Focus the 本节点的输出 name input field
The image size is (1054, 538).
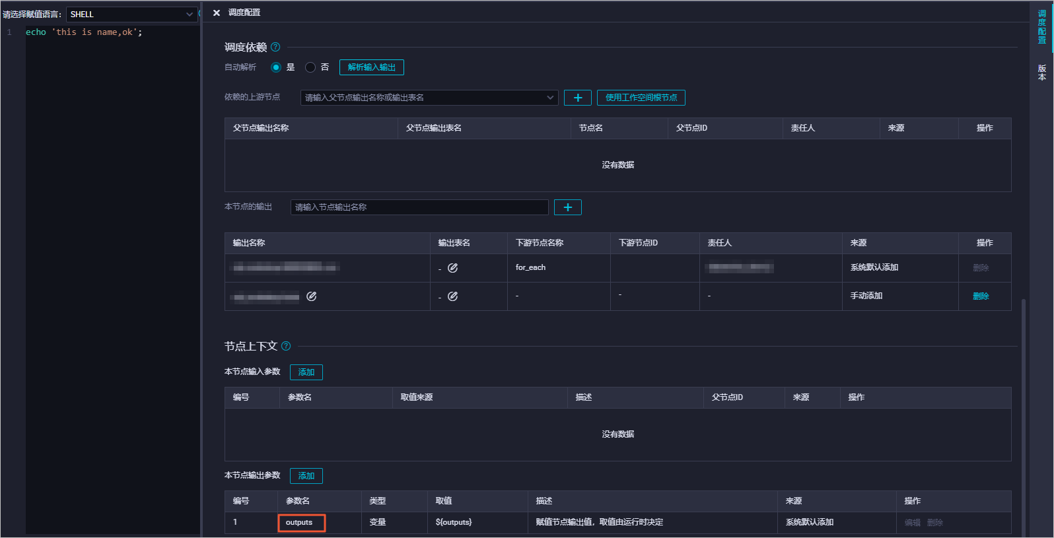click(x=419, y=207)
